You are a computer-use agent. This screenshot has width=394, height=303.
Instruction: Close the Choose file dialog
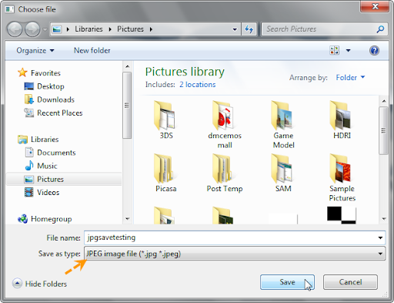pos(375,6)
